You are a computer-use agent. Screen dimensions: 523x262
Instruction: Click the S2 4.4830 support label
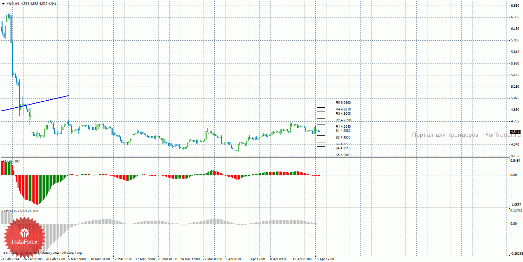point(343,137)
